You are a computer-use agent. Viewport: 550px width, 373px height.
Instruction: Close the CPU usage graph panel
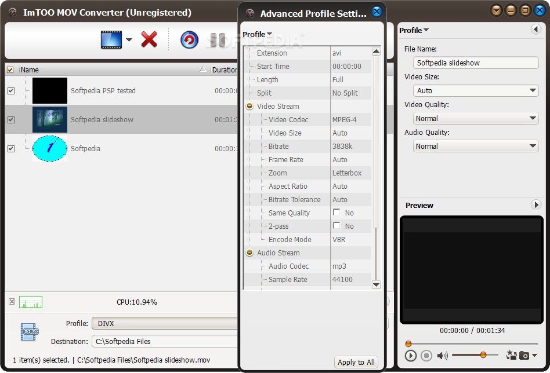[x=12, y=302]
